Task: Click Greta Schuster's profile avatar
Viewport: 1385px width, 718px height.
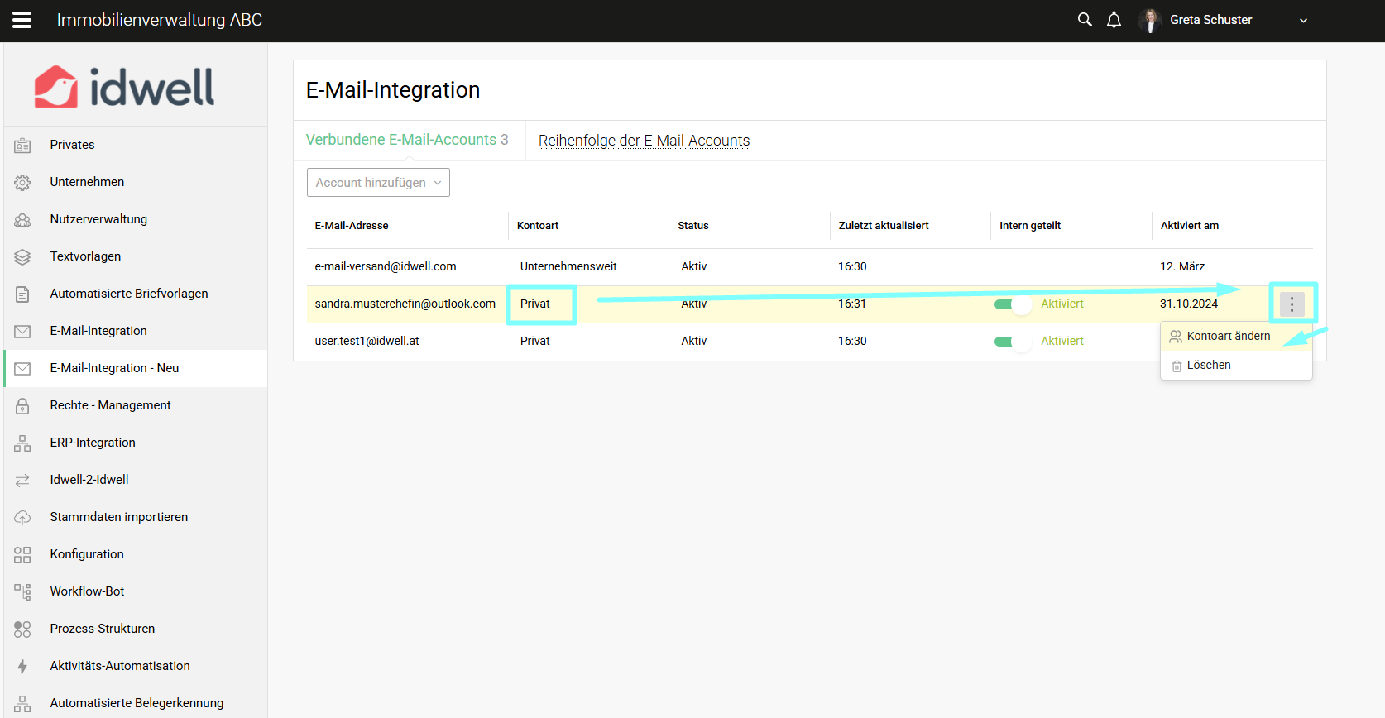Action: tap(1149, 20)
